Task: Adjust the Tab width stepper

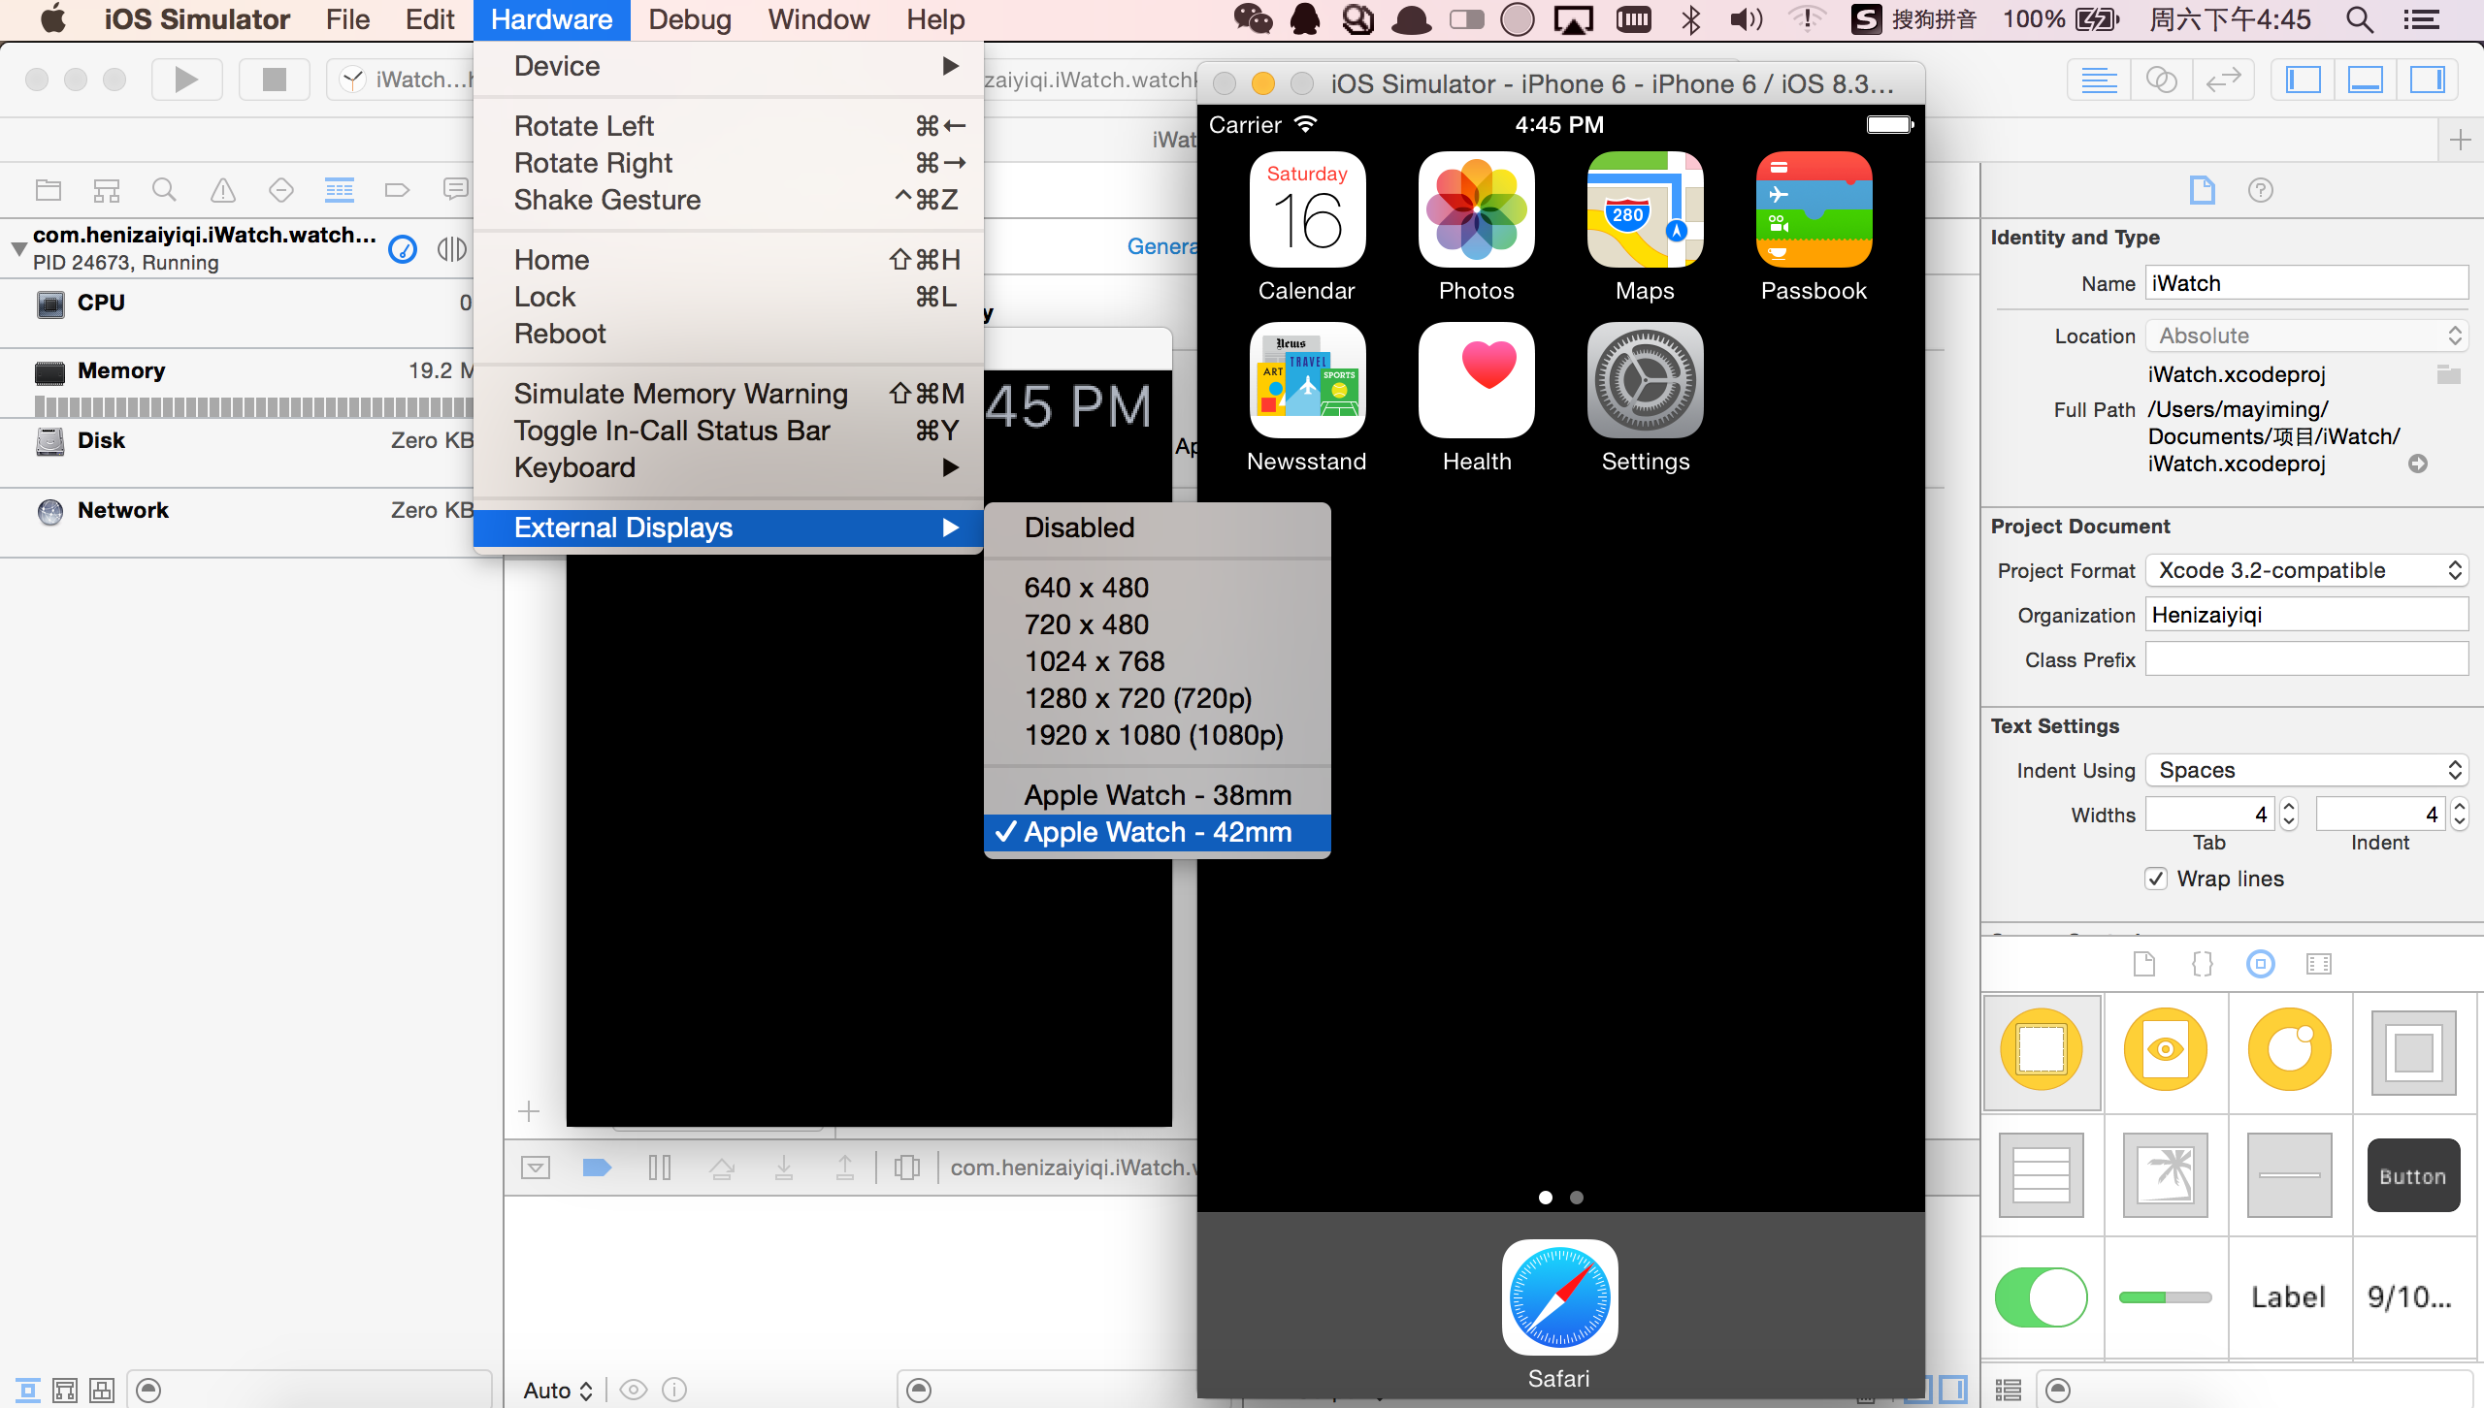Action: point(2289,814)
